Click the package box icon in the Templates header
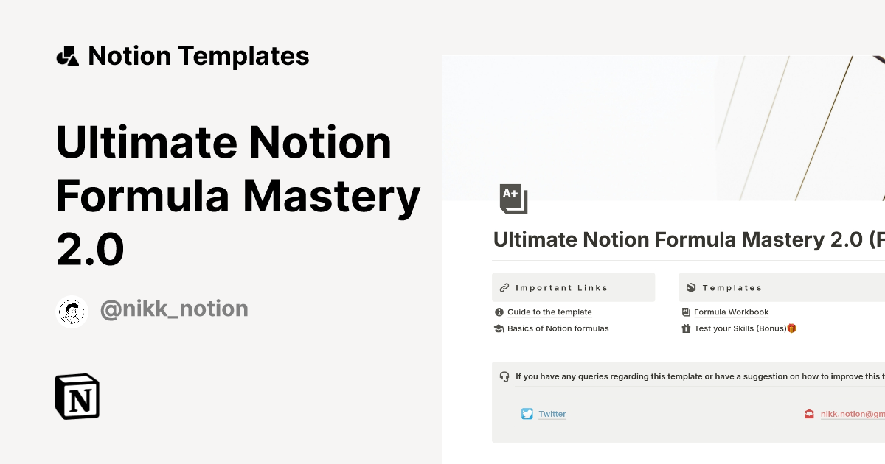 pyautogui.click(x=691, y=287)
